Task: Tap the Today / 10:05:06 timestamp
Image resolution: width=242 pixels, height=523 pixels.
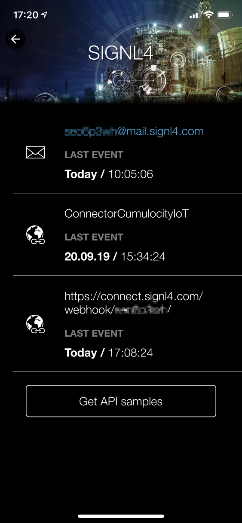Action: tap(109, 174)
